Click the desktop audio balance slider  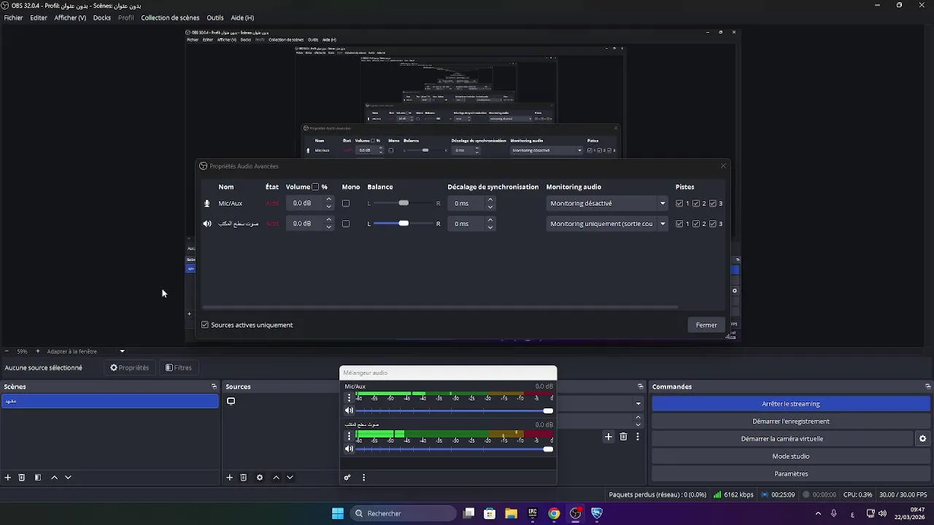(404, 224)
